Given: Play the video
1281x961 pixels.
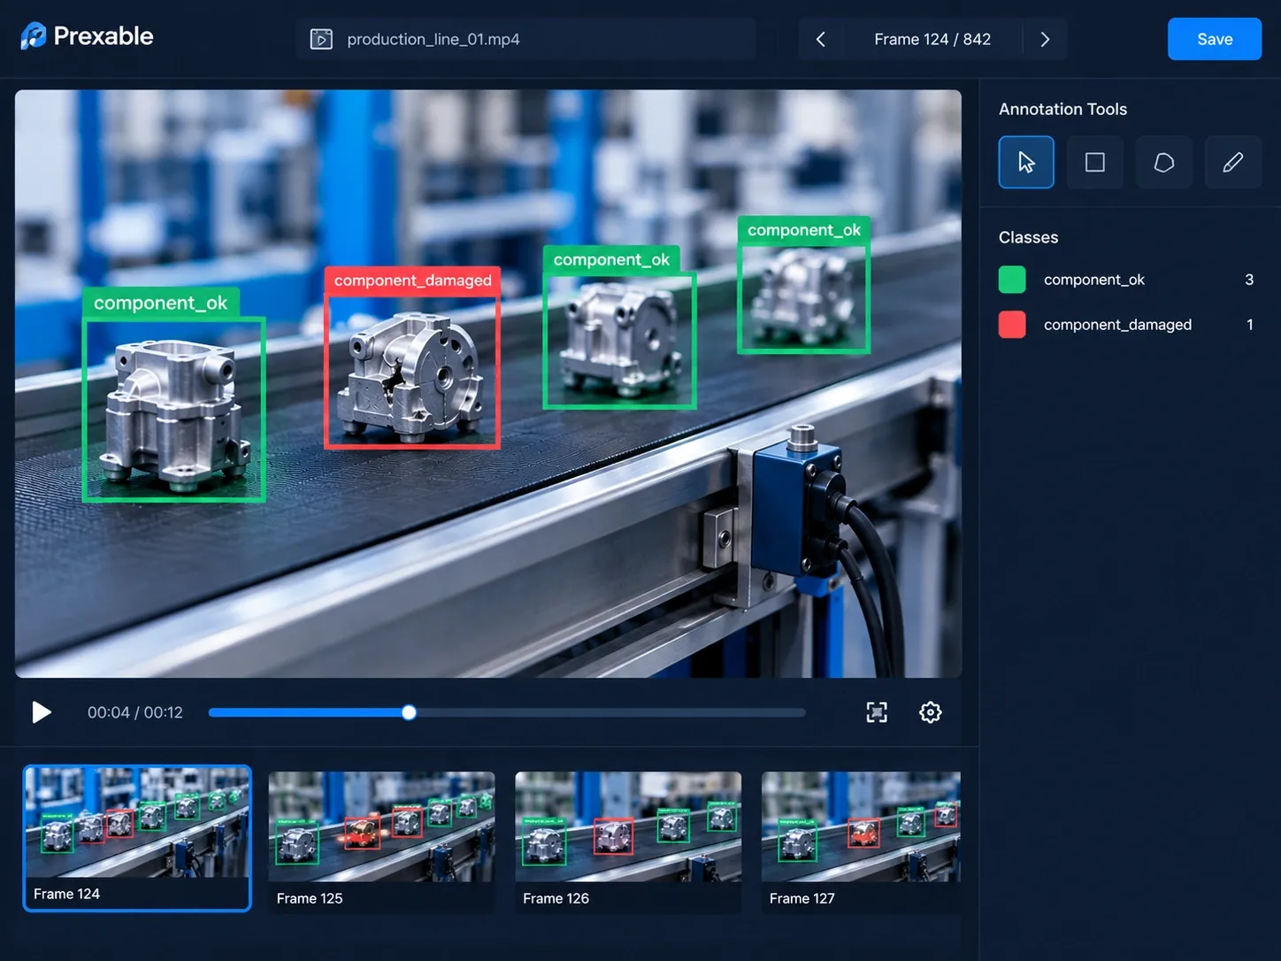Looking at the screenshot, I should pos(42,712).
